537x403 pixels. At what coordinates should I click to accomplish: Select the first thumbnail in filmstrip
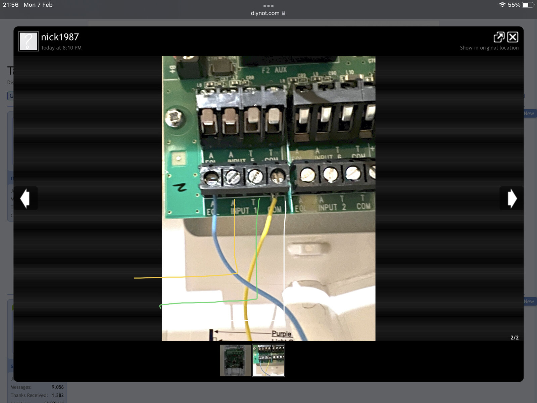235,360
